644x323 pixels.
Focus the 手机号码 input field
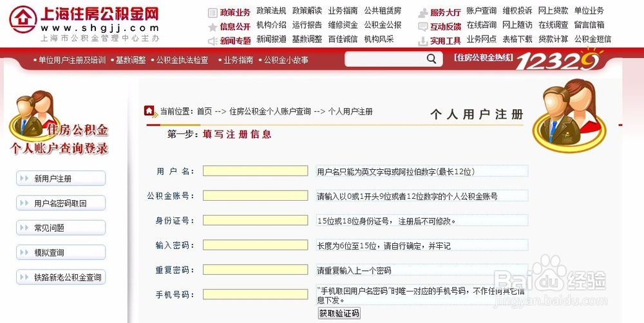tap(255, 294)
